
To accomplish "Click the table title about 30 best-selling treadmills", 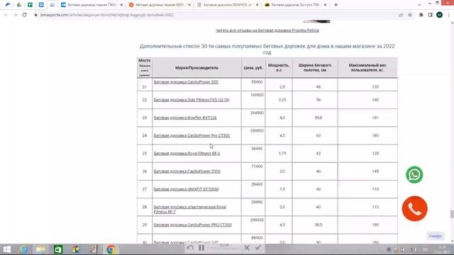I will click(x=267, y=49).
